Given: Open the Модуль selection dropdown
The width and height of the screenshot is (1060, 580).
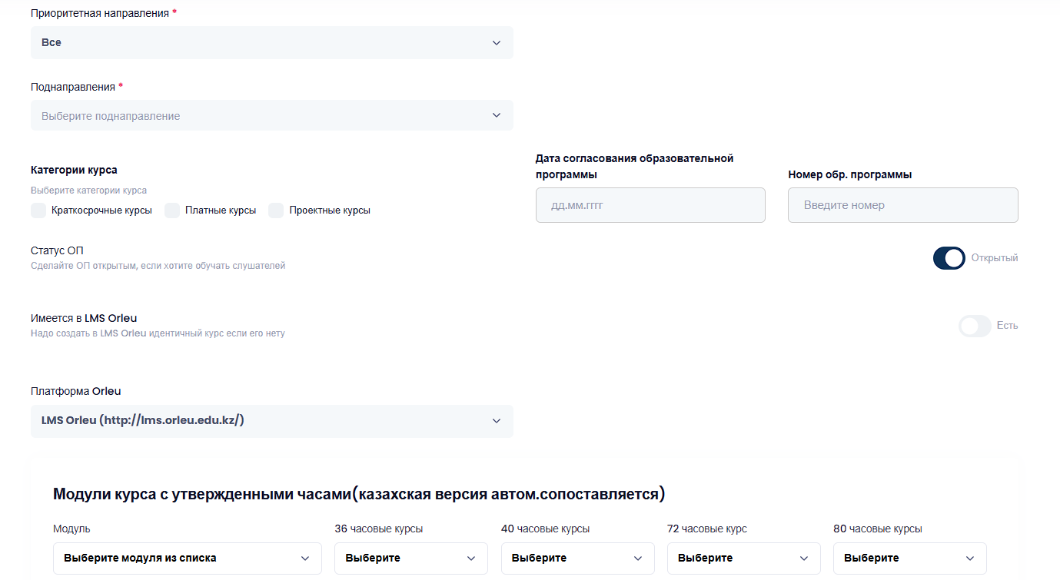Looking at the screenshot, I should click(x=187, y=558).
